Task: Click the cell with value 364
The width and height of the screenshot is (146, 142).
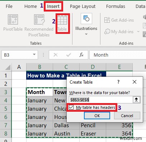Action: [x=119, y=134]
